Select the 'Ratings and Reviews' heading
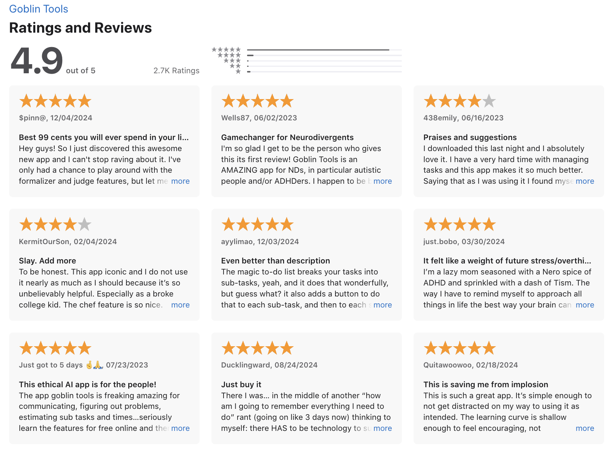Image resolution: width=614 pixels, height=451 pixels. 80,27
